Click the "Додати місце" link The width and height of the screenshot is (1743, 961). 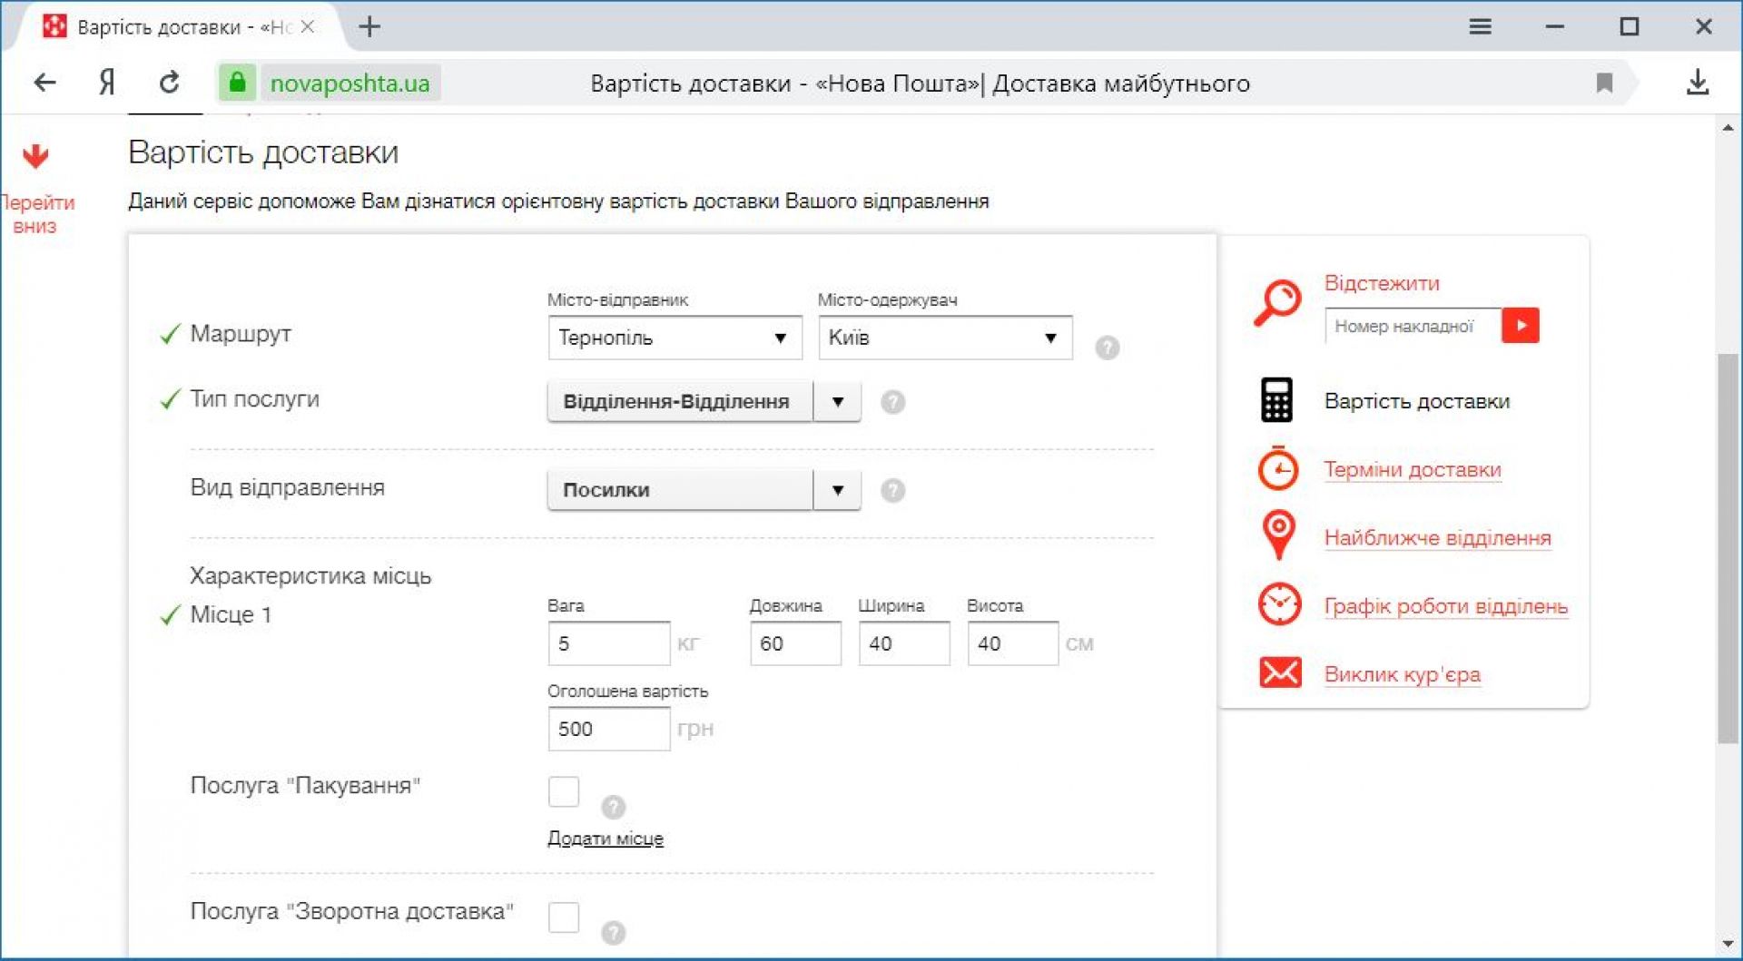coord(605,838)
